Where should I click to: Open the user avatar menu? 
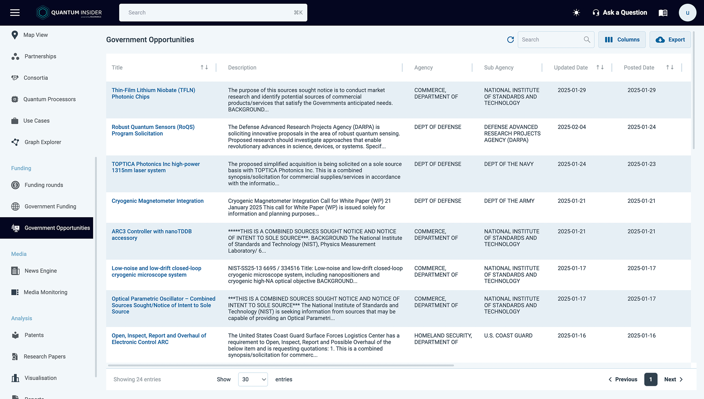point(687,13)
